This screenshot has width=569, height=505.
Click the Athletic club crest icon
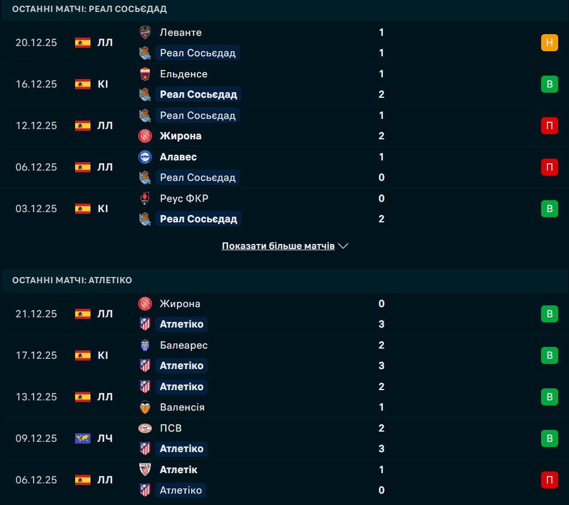click(145, 470)
